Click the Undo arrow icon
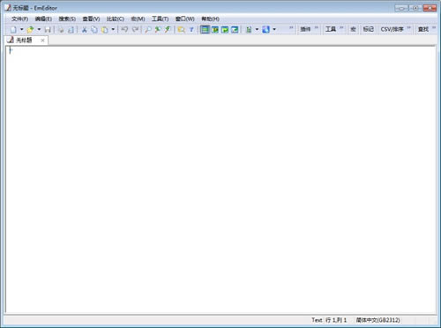This screenshot has height=328, width=441. [x=124, y=29]
